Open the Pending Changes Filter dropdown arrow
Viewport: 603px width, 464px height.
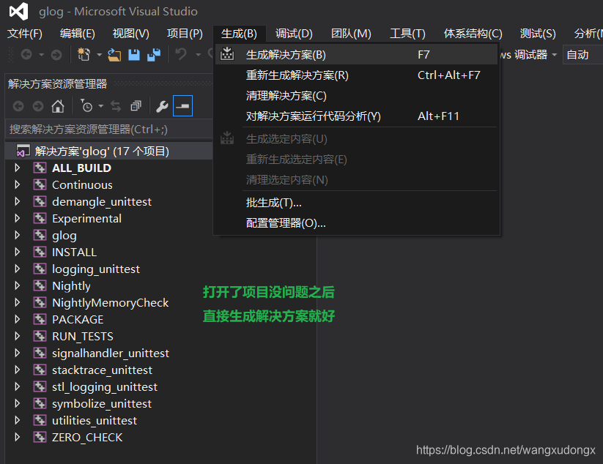pos(101,106)
